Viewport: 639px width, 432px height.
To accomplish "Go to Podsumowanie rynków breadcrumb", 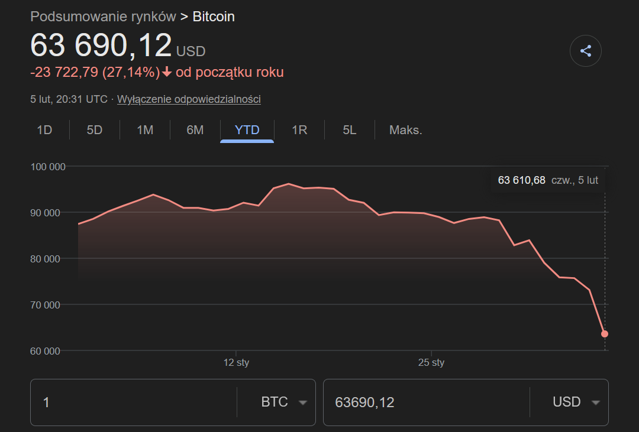I will (103, 17).
